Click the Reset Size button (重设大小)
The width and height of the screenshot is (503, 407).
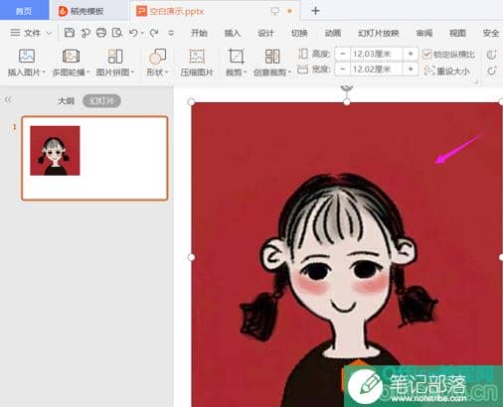pos(446,70)
